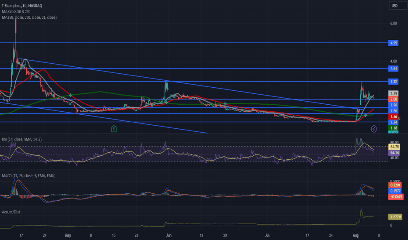Click the Jul date on the time axis
Image resolution: width=408 pixels, height=240 pixels.
tap(267, 235)
